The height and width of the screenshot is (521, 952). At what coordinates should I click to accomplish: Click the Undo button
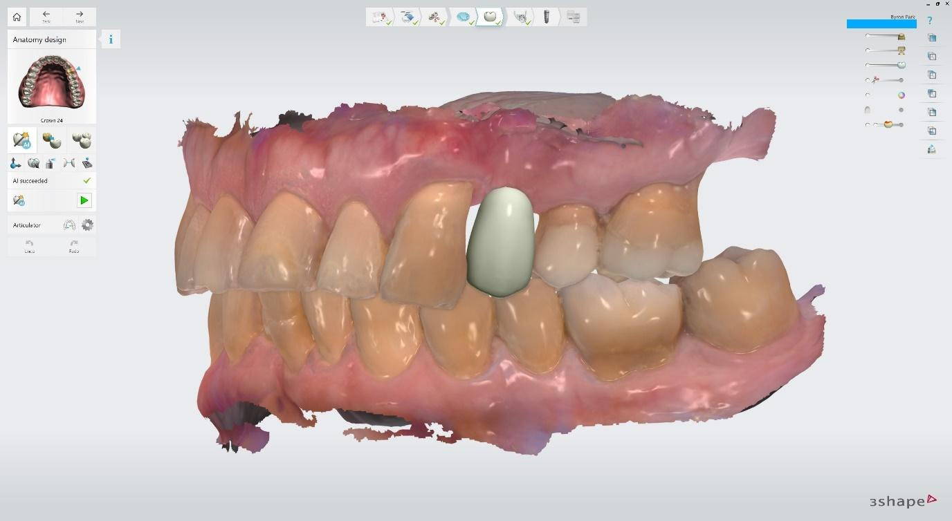(28, 246)
